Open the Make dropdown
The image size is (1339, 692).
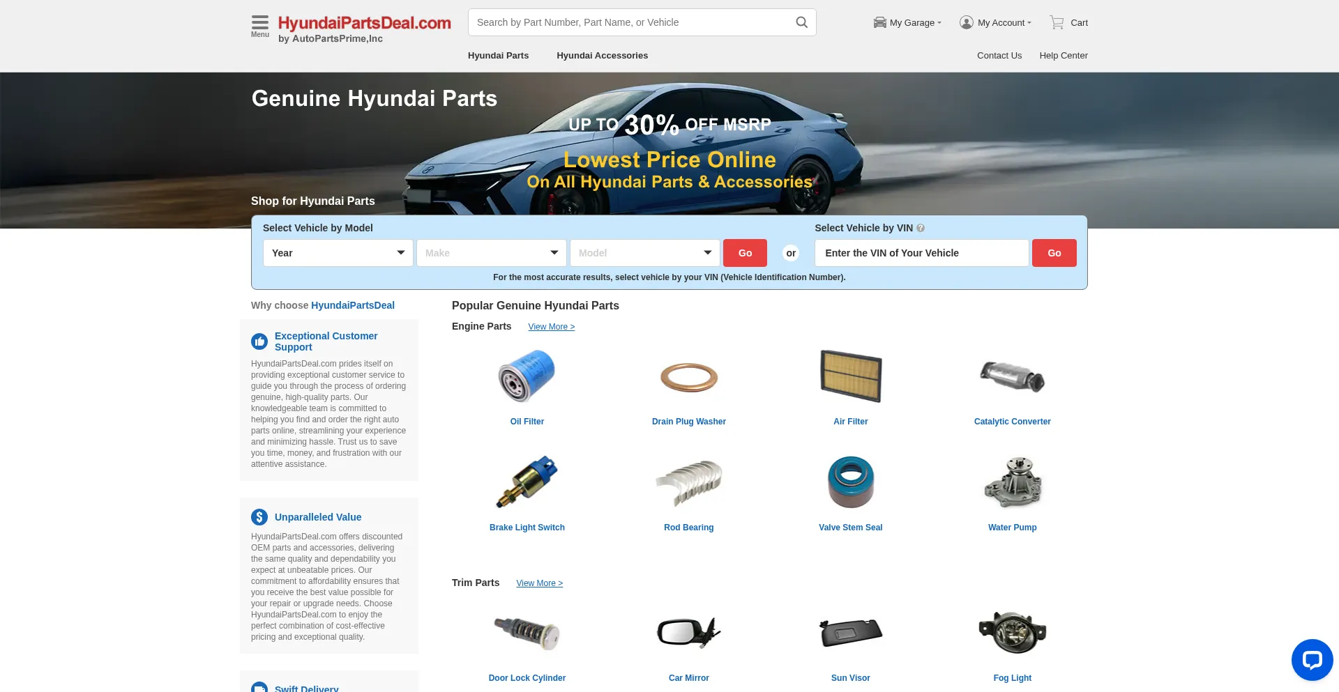click(x=491, y=252)
